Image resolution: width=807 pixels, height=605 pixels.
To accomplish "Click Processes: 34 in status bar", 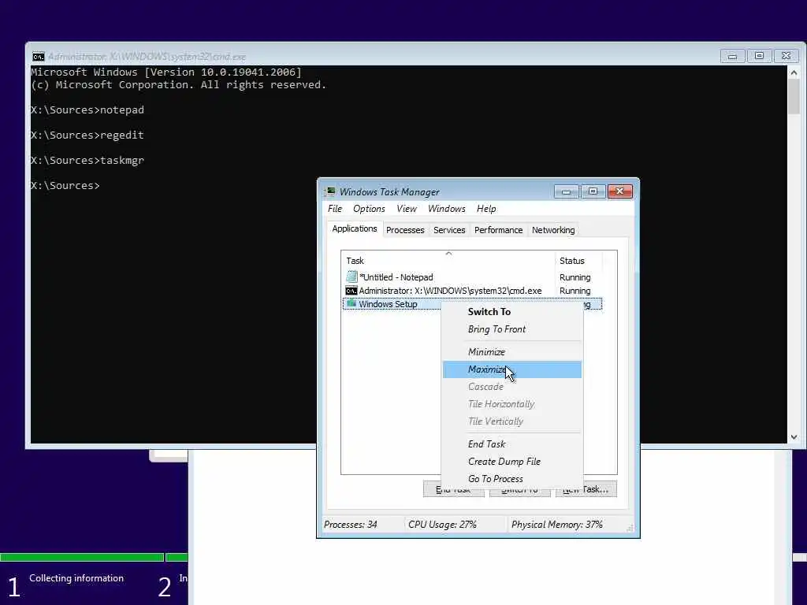I will point(350,524).
